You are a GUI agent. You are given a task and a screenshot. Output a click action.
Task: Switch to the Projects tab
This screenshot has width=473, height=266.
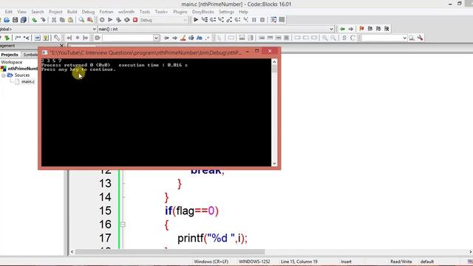[x=10, y=55]
